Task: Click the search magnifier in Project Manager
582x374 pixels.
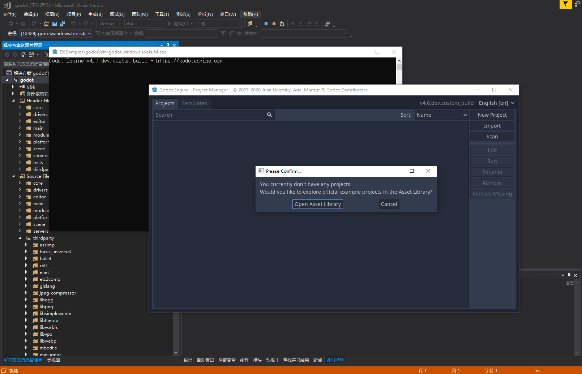Action: pyautogui.click(x=269, y=115)
